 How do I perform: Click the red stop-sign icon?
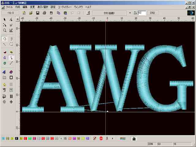coord(101,138)
